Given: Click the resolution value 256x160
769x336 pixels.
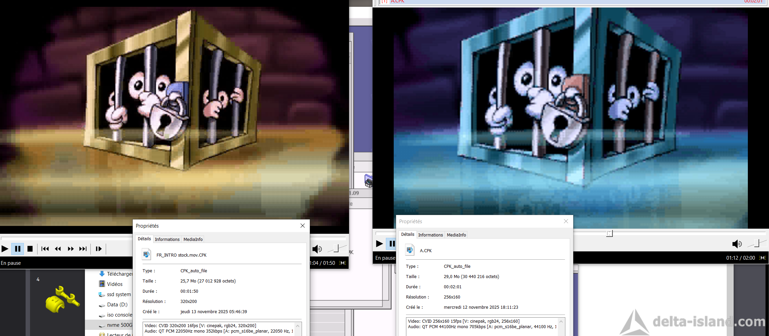Looking at the screenshot, I should point(452,297).
